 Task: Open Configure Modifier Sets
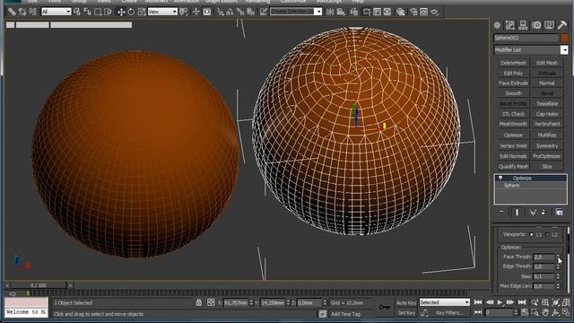pyautogui.click(x=559, y=212)
